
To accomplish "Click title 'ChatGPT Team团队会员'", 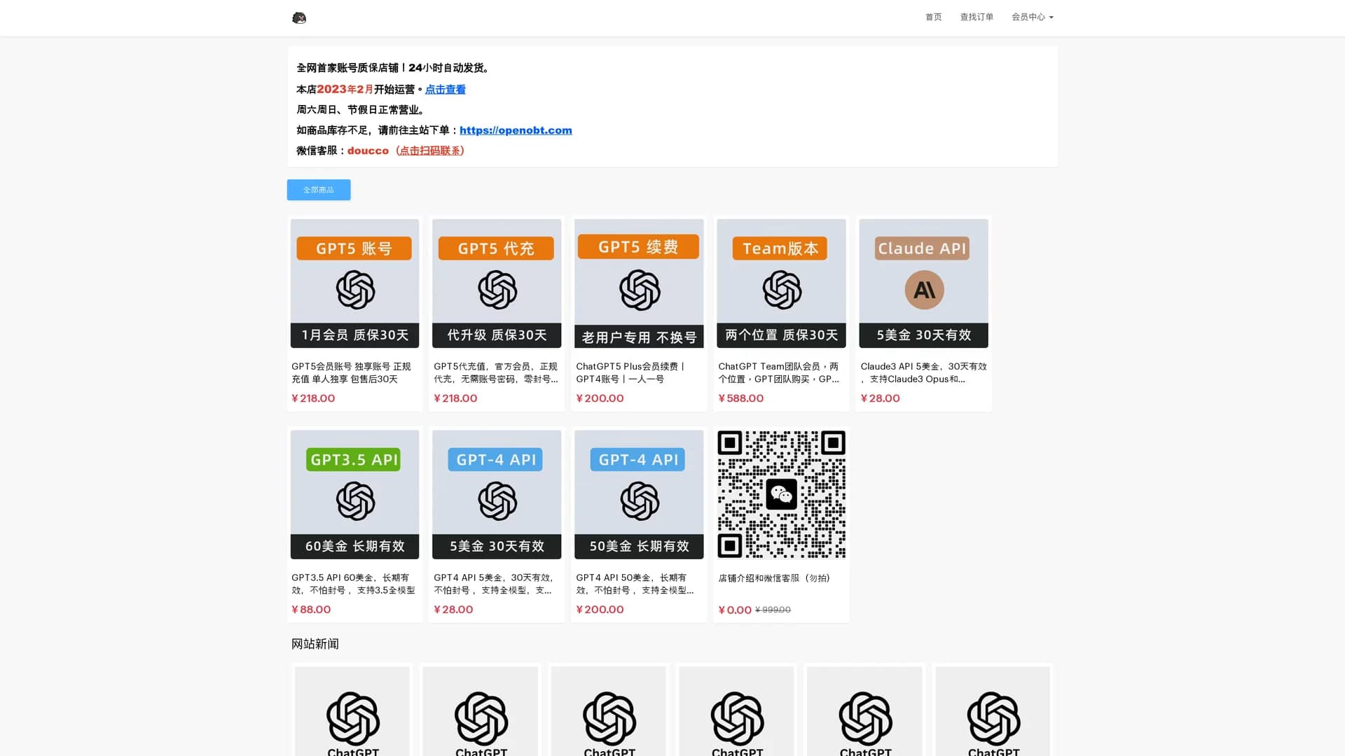I will pyautogui.click(x=778, y=372).
